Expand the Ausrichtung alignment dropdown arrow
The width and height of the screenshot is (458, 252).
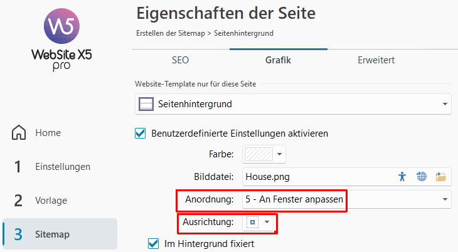point(267,222)
